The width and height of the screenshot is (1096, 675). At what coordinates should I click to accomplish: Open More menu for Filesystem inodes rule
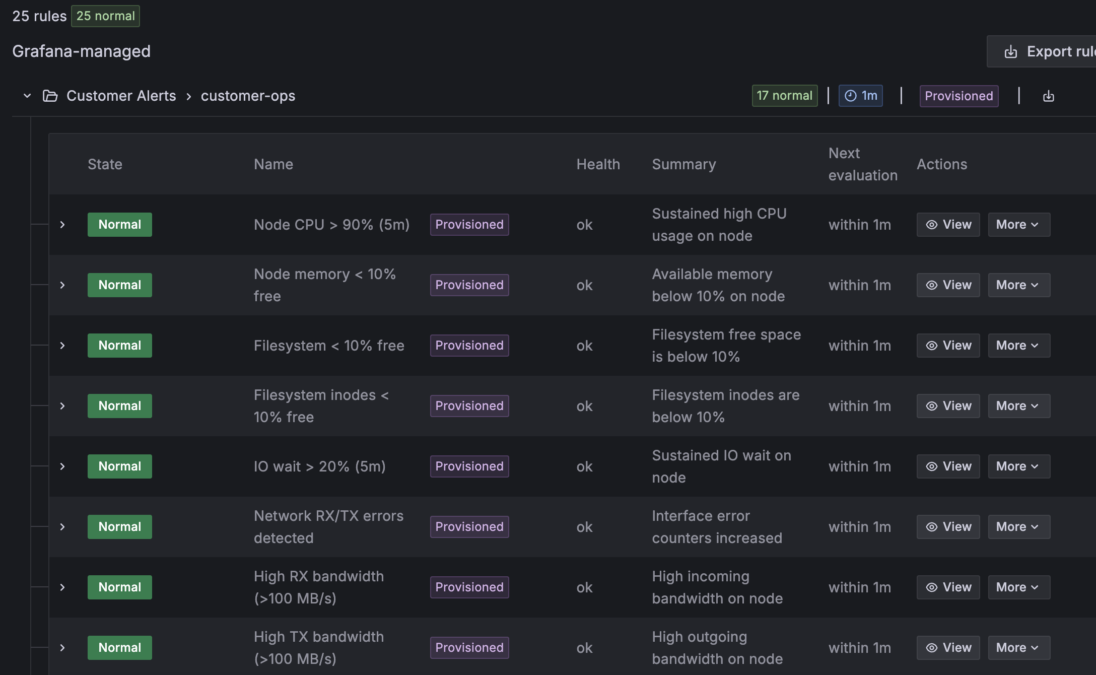[1018, 406]
